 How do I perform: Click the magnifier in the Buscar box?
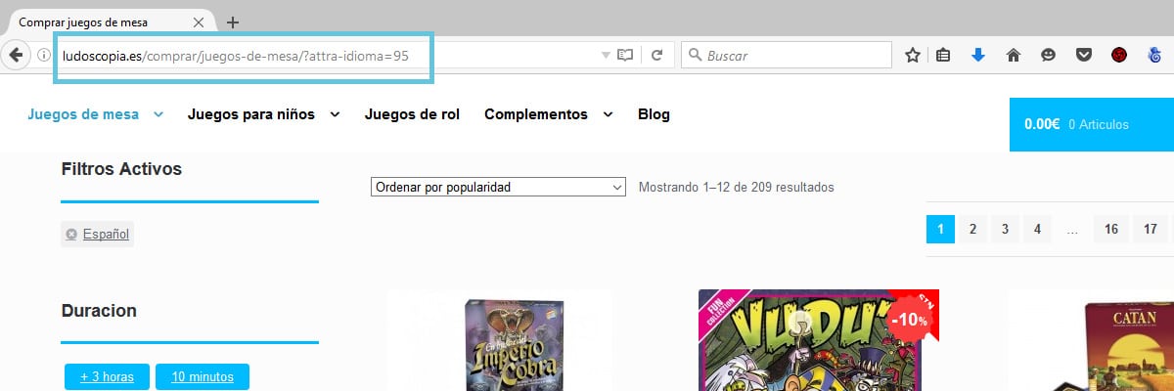(x=693, y=56)
